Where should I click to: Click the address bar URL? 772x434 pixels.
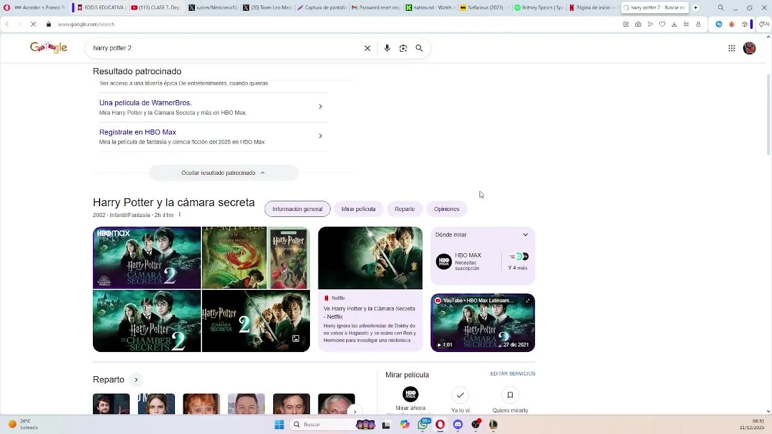[x=86, y=24]
